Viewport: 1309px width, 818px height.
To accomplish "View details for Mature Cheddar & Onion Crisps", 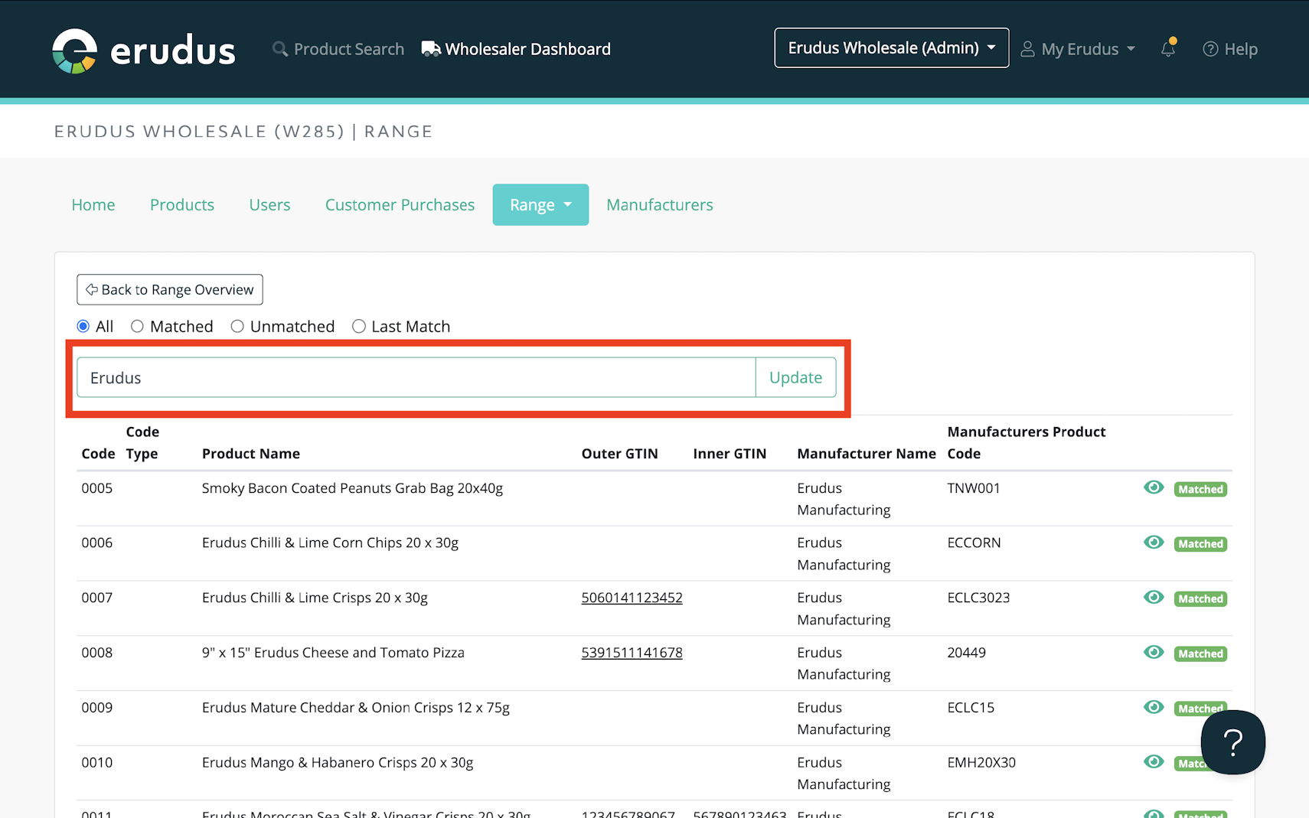I will point(1154,708).
